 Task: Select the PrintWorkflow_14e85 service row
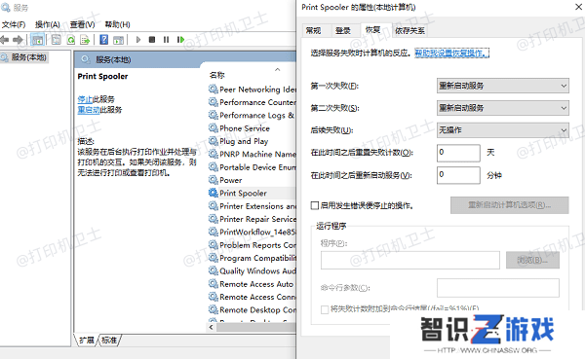pos(252,232)
